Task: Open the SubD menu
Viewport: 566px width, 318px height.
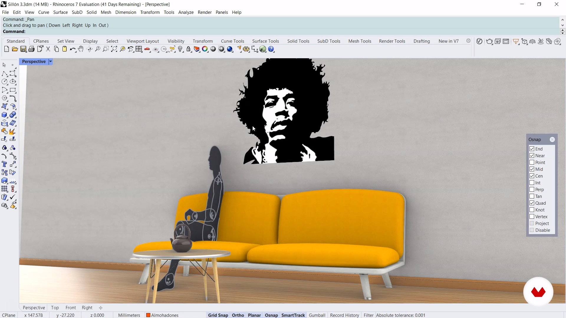Action: pos(77,12)
